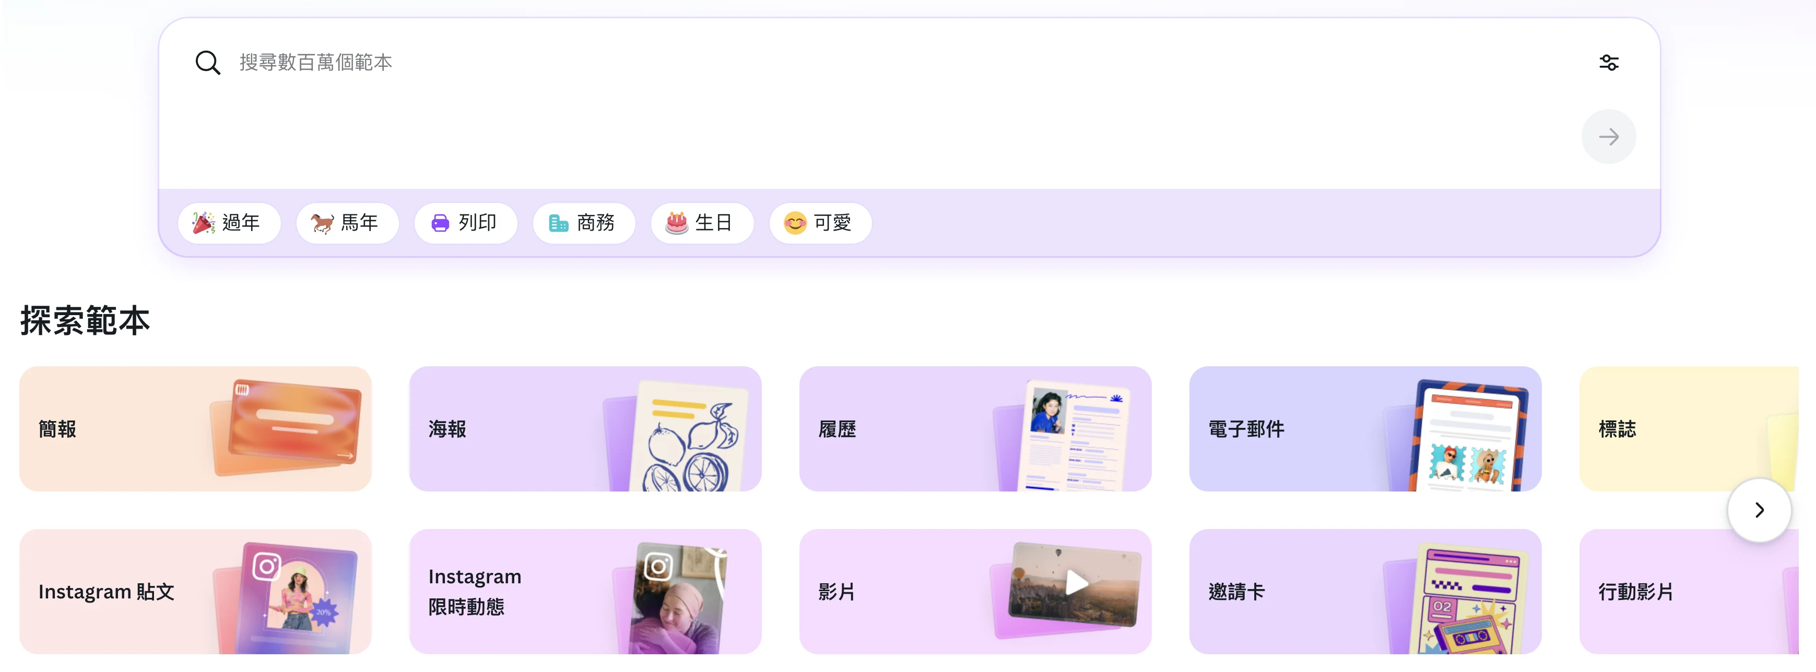
Task: Click the building icon on 商務 chip
Action: (558, 223)
